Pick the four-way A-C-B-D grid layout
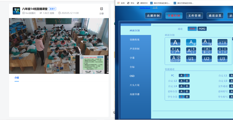This screenshot has width=233, height=120. tap(222, 51)
